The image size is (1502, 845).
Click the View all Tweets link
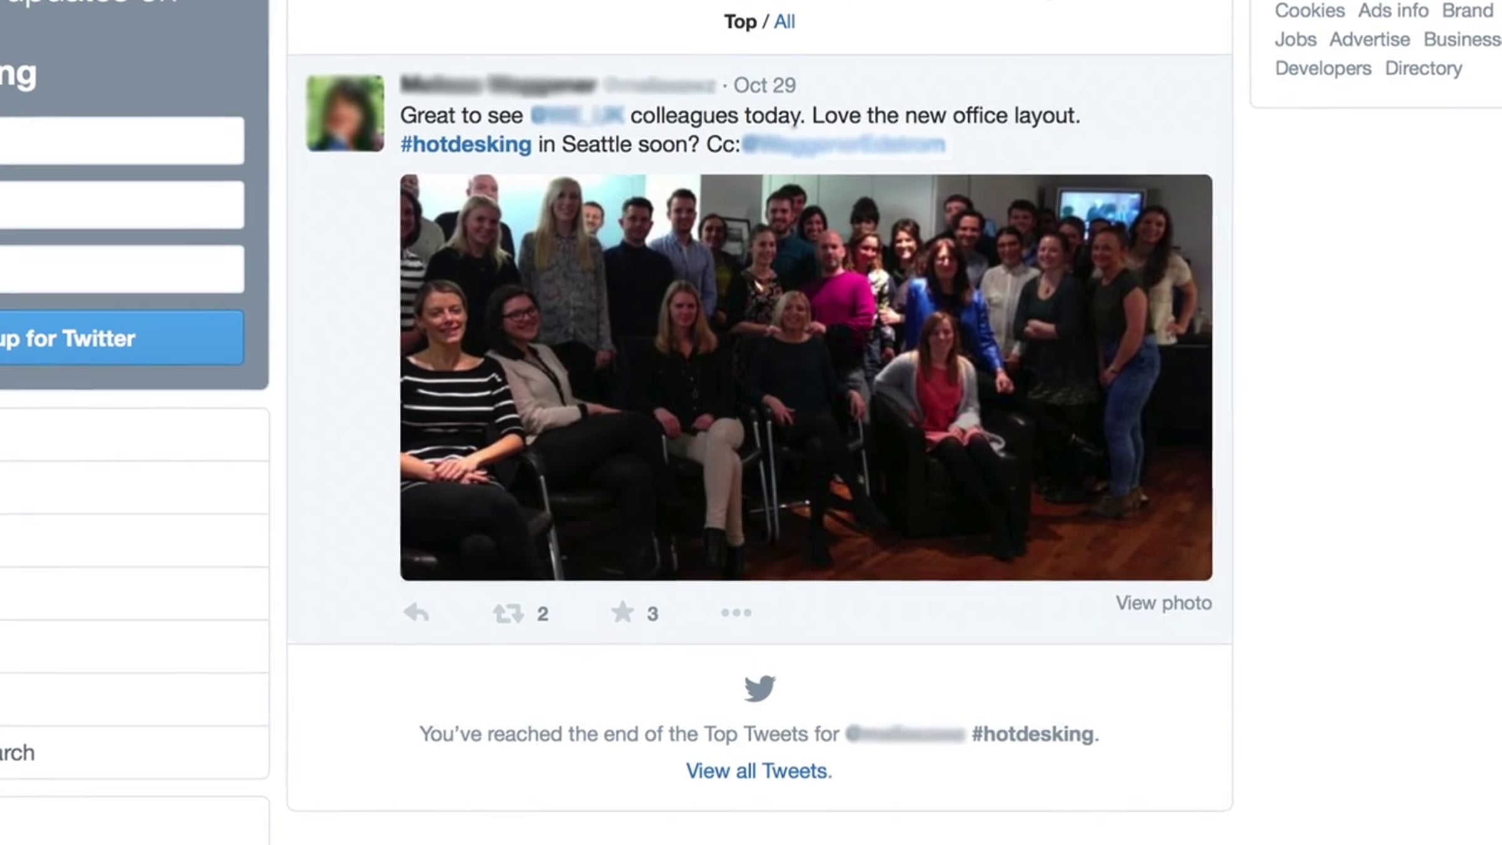(x=759, y=771)
